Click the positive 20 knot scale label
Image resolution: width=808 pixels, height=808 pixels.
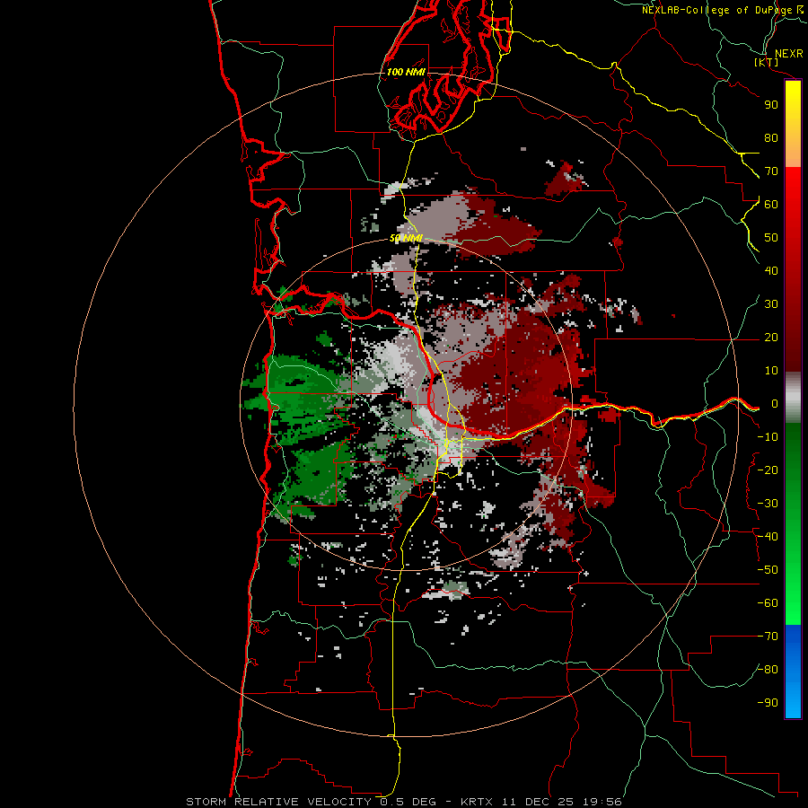point(771,338)
